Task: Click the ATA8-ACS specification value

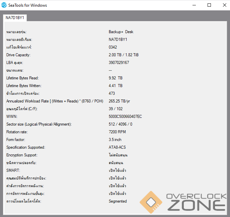Action: [x=117, y=147]
